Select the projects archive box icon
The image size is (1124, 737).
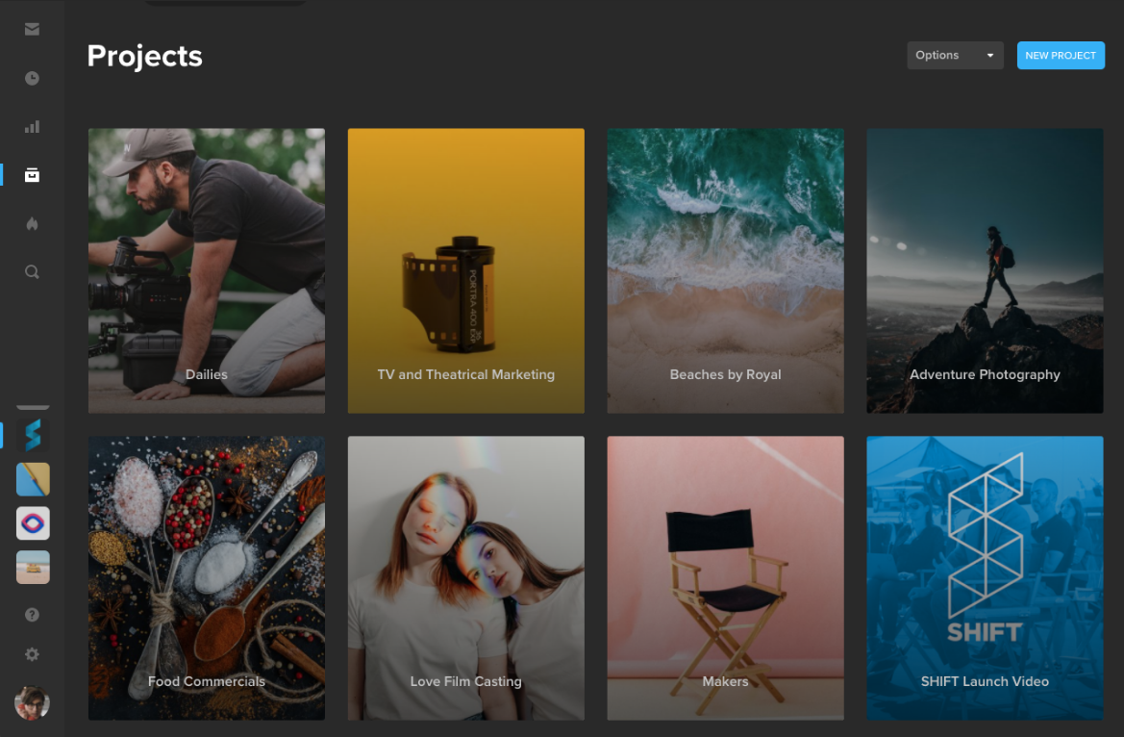tap(32, 175)
